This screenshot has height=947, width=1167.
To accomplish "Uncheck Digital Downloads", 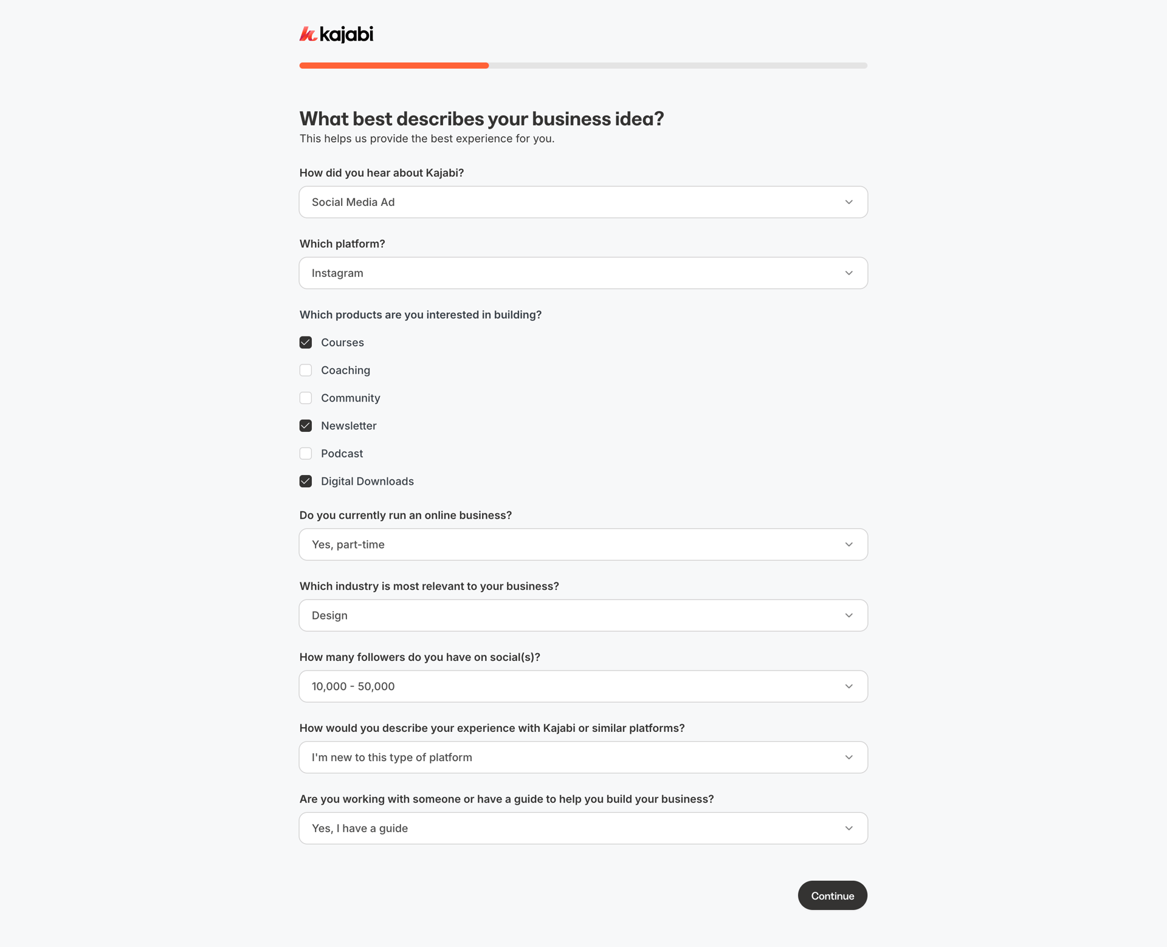I will pos(306,481).
